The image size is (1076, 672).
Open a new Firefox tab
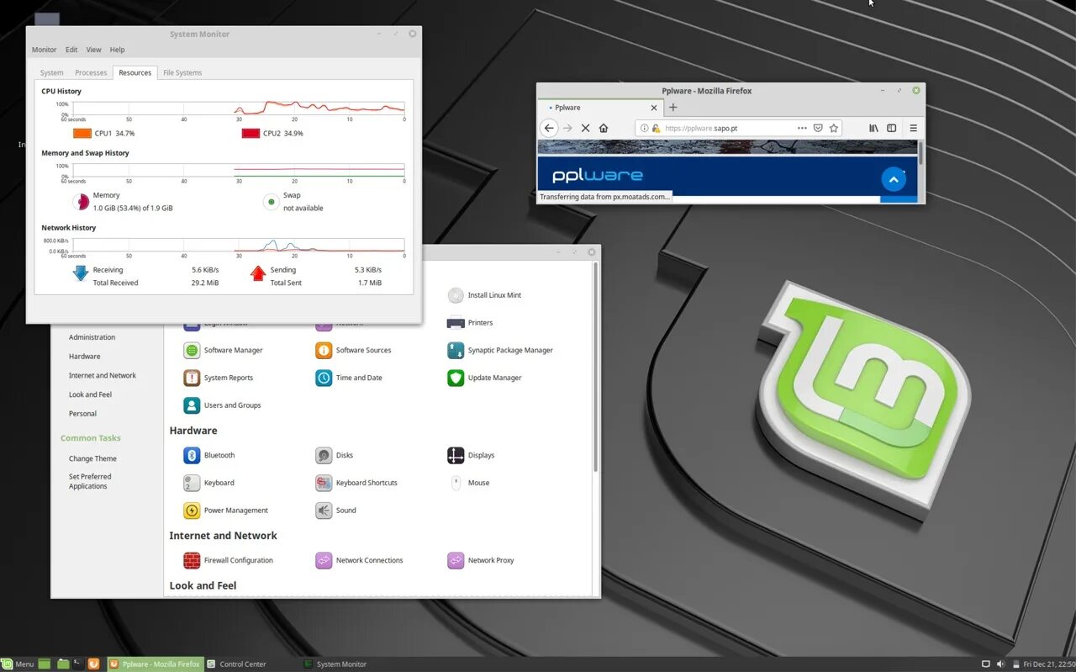672,108
